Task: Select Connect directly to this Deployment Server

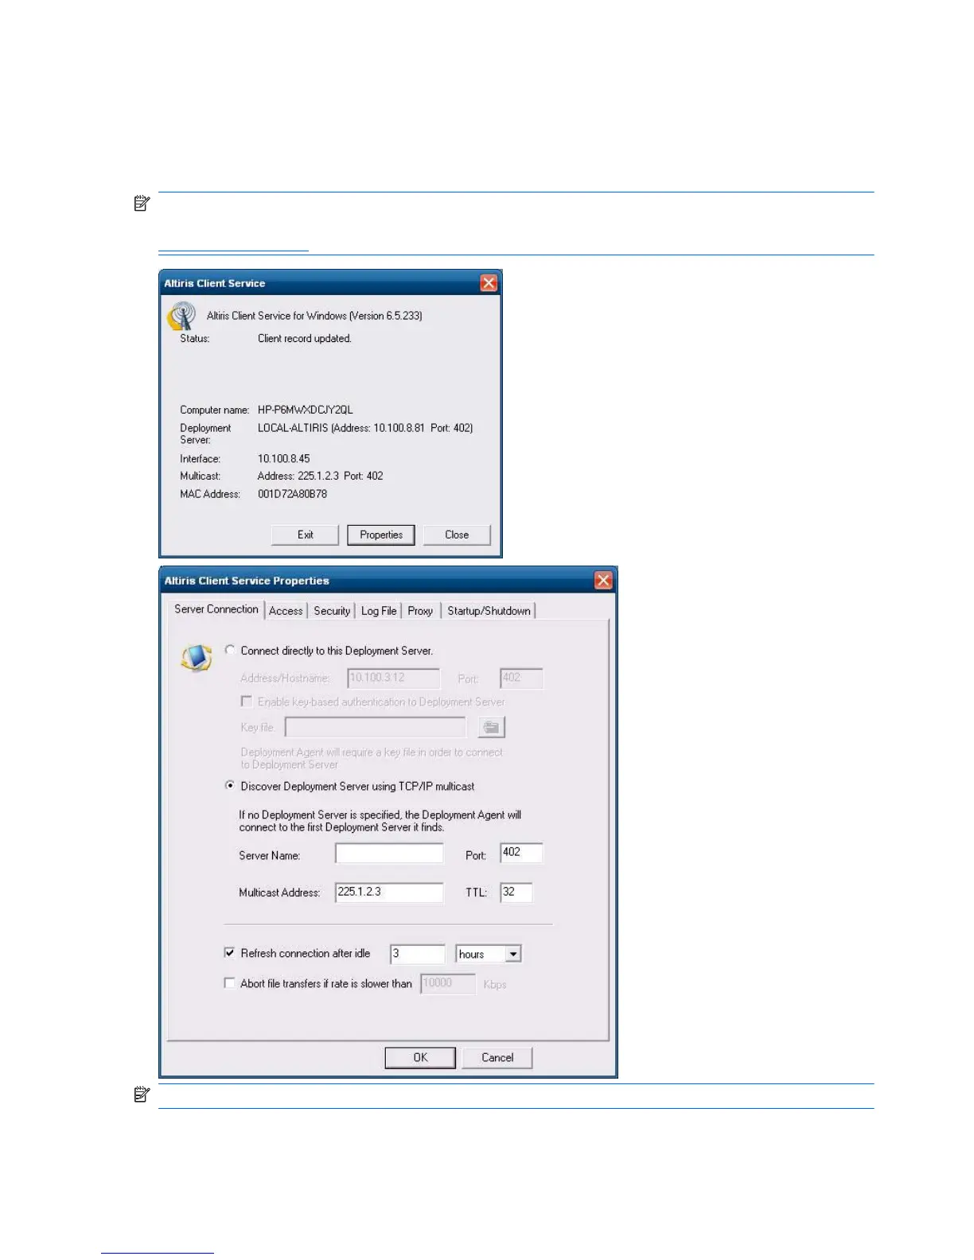Action: point(230,650)
